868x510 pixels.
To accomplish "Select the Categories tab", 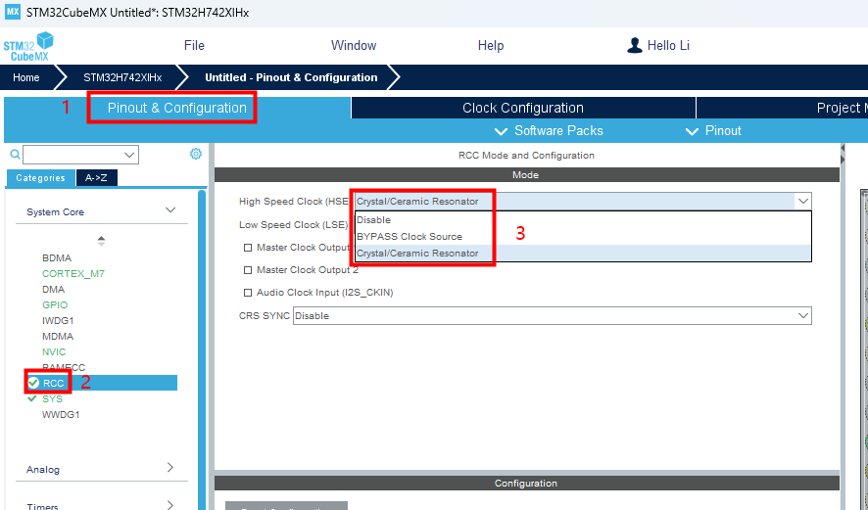I will pos(40,177).
